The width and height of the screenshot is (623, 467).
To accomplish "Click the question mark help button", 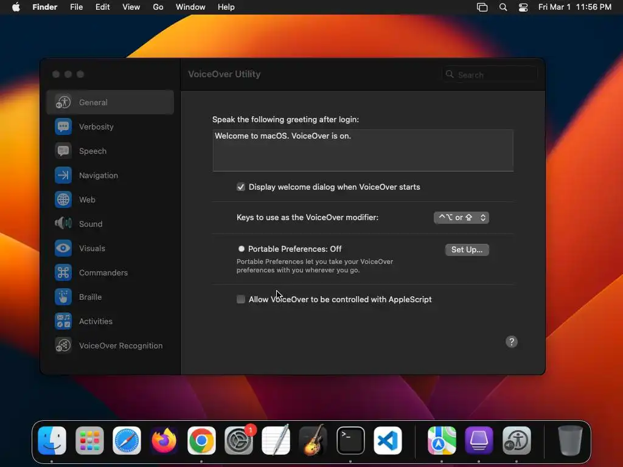I will (x=512, y=342).
